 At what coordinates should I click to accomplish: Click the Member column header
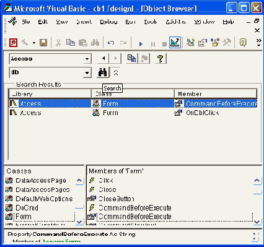(216, 94)
